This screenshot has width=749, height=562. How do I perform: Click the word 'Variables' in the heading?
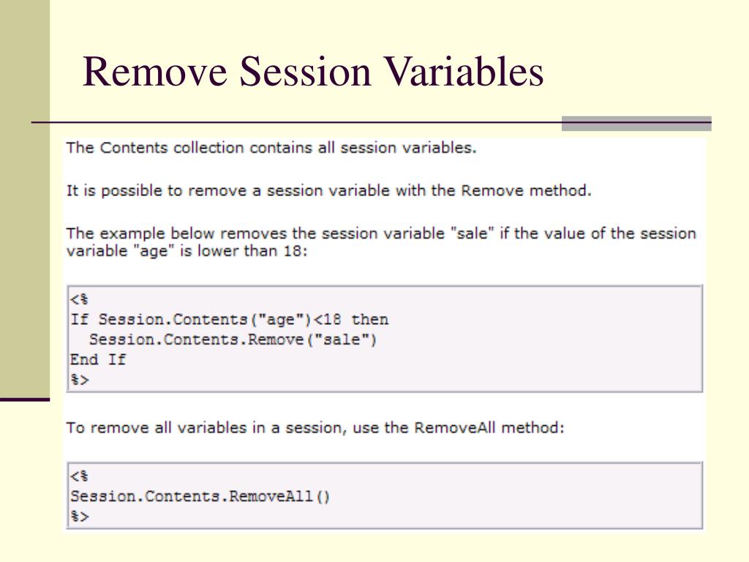click(x=464, y=72)
